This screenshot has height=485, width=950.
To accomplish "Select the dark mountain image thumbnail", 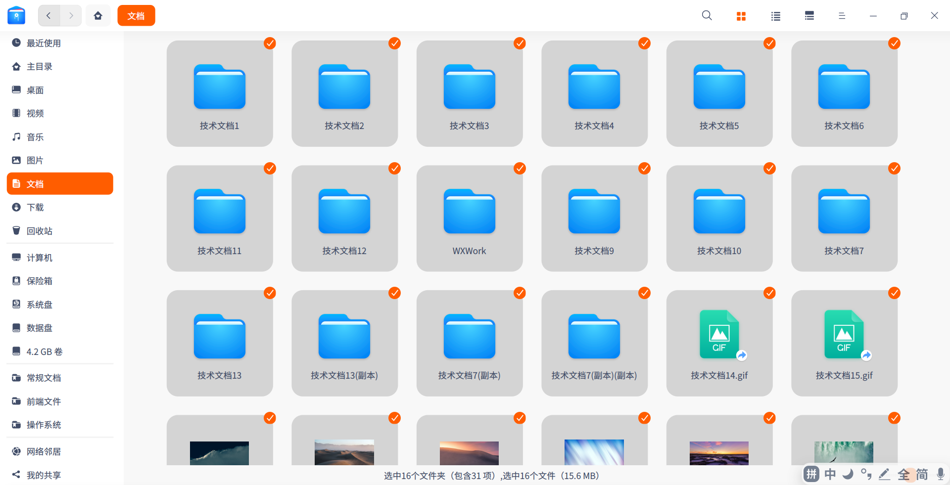I will [220, 453].
